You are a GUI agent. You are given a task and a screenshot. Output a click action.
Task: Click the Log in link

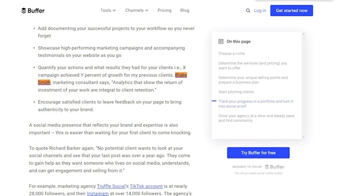pos(260,10)
